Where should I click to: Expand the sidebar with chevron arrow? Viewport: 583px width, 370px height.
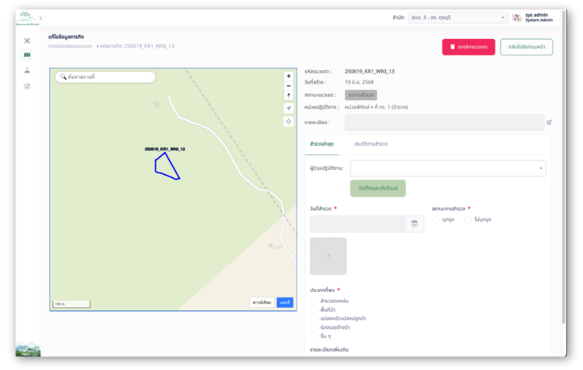[40, 18]
